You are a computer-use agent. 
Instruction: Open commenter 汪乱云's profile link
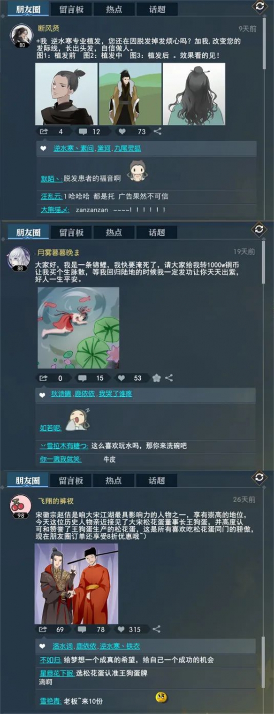tap(51, 196)
